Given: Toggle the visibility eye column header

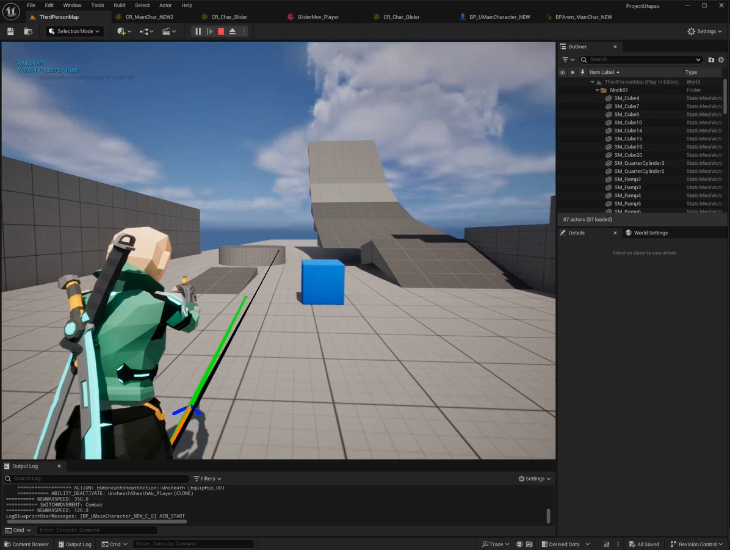Looking at the screenshot, I should [562, 72].
